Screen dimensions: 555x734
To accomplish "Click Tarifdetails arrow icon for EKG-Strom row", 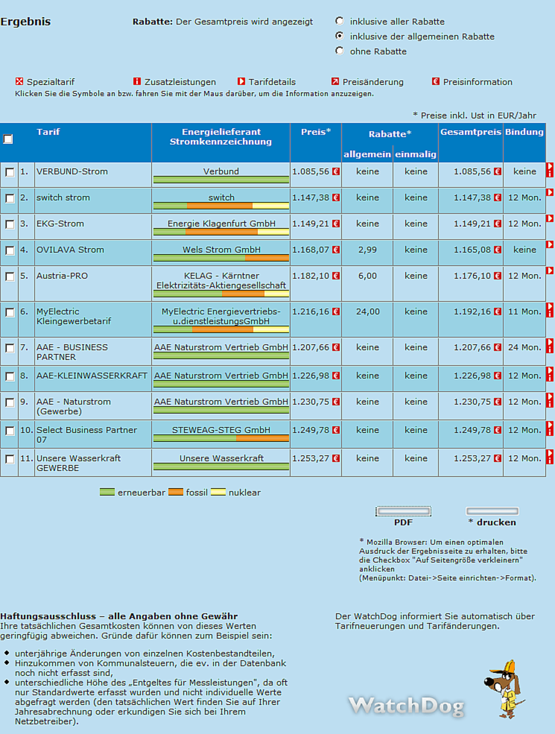I will (x=549, y=218).
